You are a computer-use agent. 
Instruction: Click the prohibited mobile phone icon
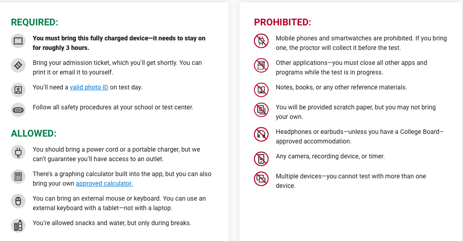click(261, 41)
